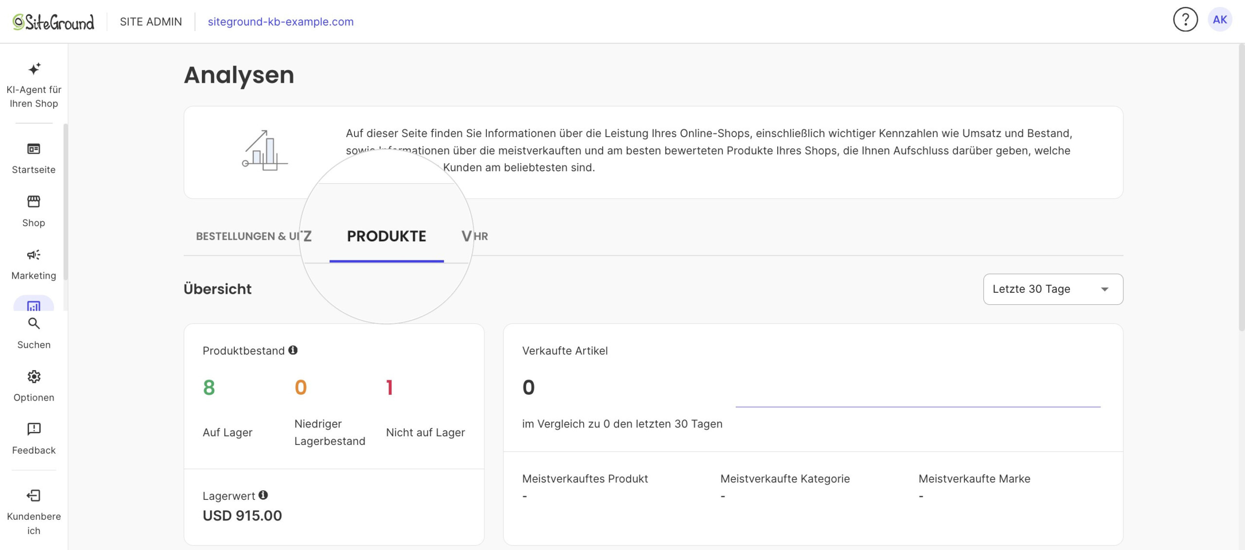Click the SiteGround logo

coord(53,22)
